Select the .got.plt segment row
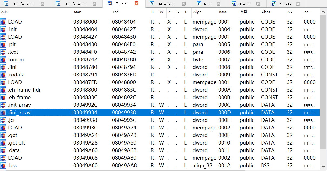Image resolution: width=327 pixels, height=171 pixels. [16, 143]
